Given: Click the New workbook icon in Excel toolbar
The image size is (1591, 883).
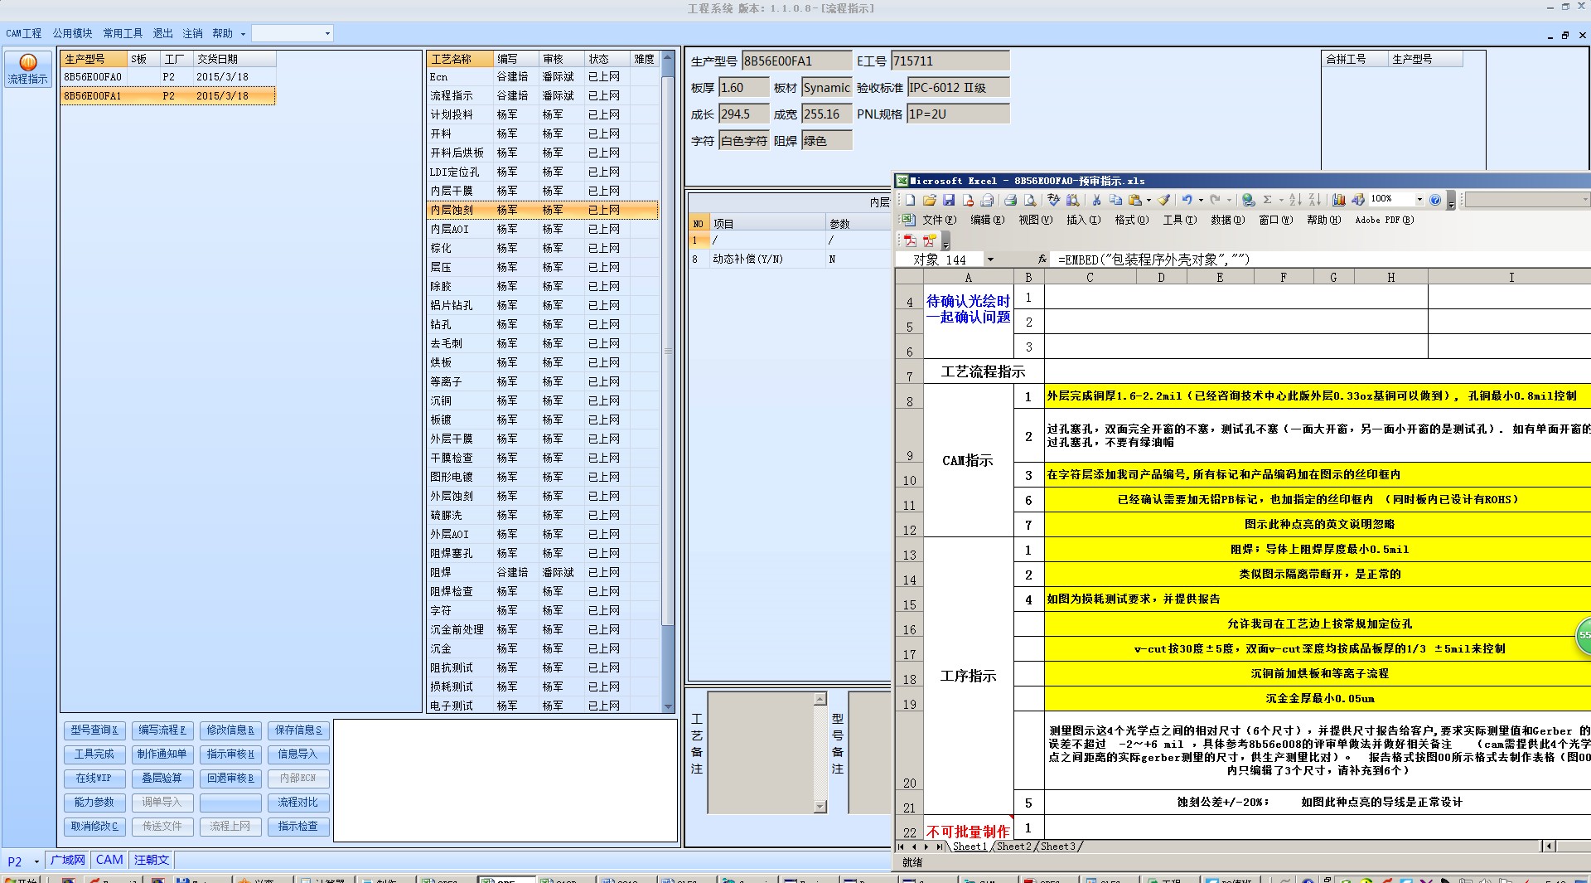Looking at the screenshot, I should 910,200.
